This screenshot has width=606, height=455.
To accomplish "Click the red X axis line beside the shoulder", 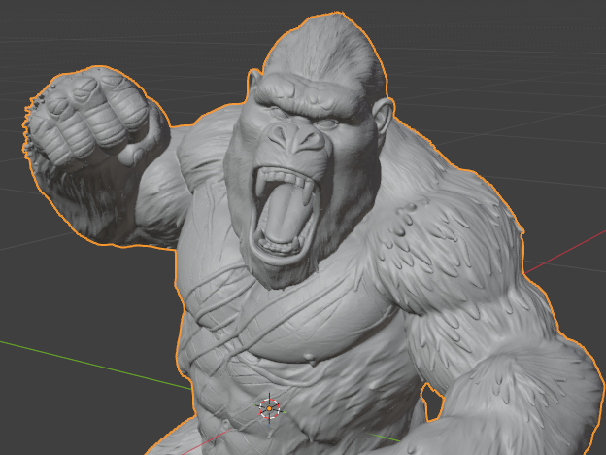I will tap(565, 252).
